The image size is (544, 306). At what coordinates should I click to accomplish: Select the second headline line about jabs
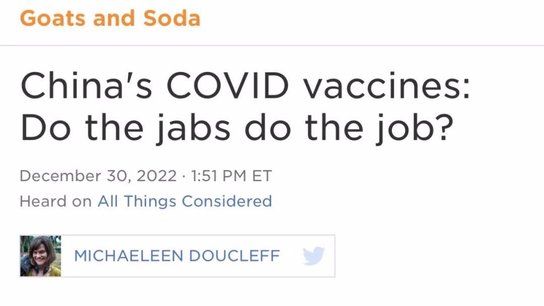[x=237, y=127]
